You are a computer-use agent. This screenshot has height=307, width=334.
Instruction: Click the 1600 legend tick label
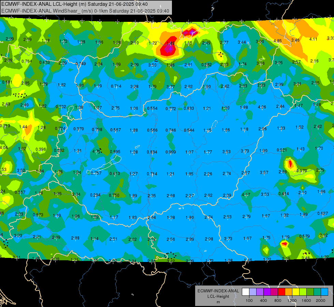pyautogui.click(x=306, y=301)
